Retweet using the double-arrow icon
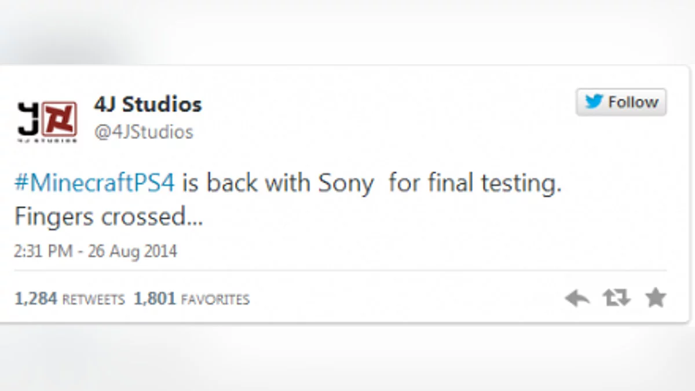The height and width of the screenshot is (391, 695). point(616,298)
